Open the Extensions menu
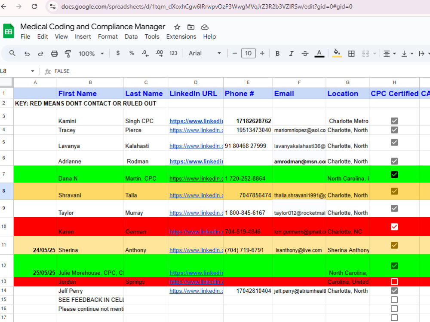 point(181,36)
